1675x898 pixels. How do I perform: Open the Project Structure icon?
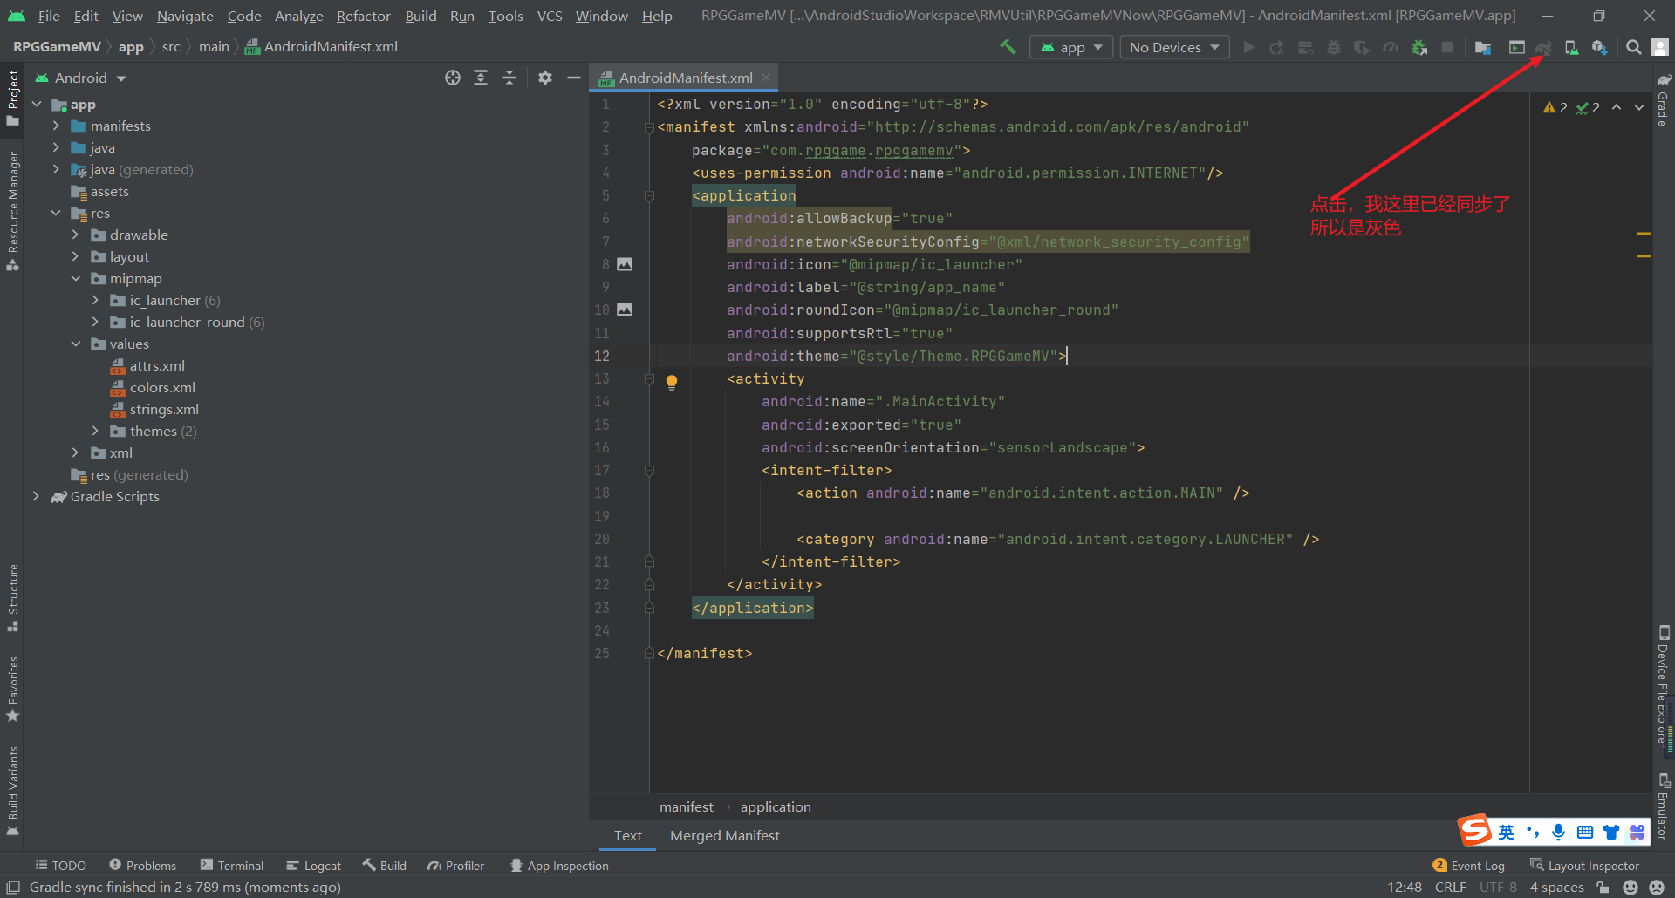tap(1483, 47)
